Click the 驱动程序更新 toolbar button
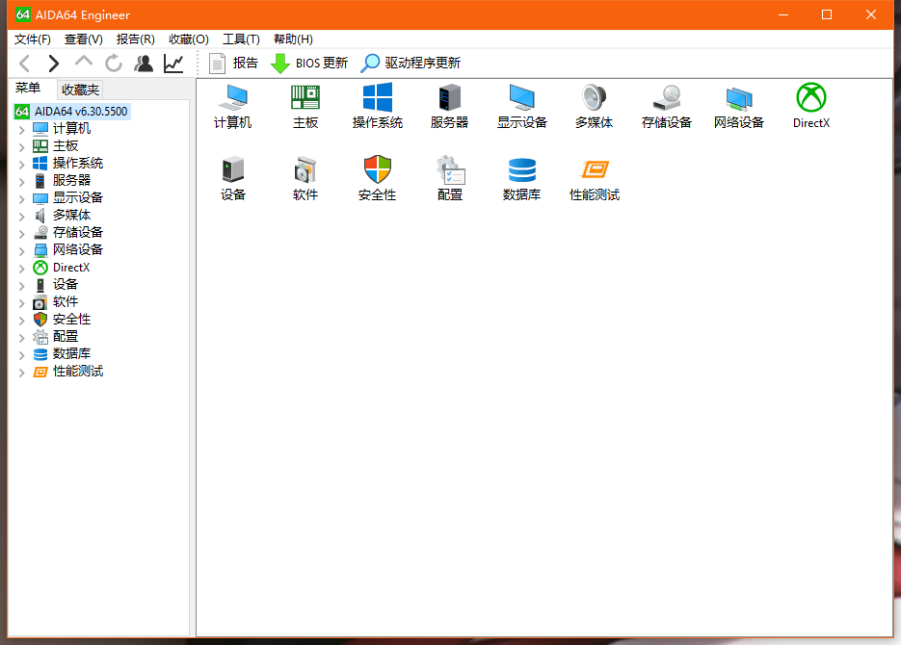This screenshot has height=645, width=901. (x=411, y=64)
